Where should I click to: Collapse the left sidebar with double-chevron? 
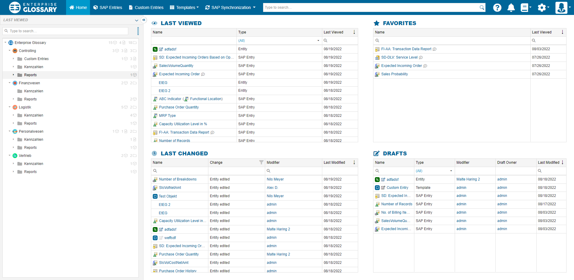pyautogui.click(x=144, y=20)
